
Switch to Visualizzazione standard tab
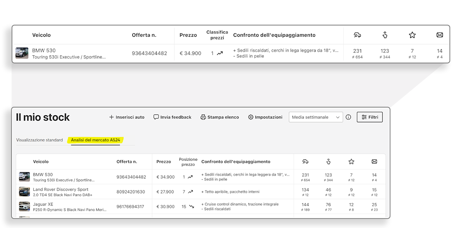[39, 140]
